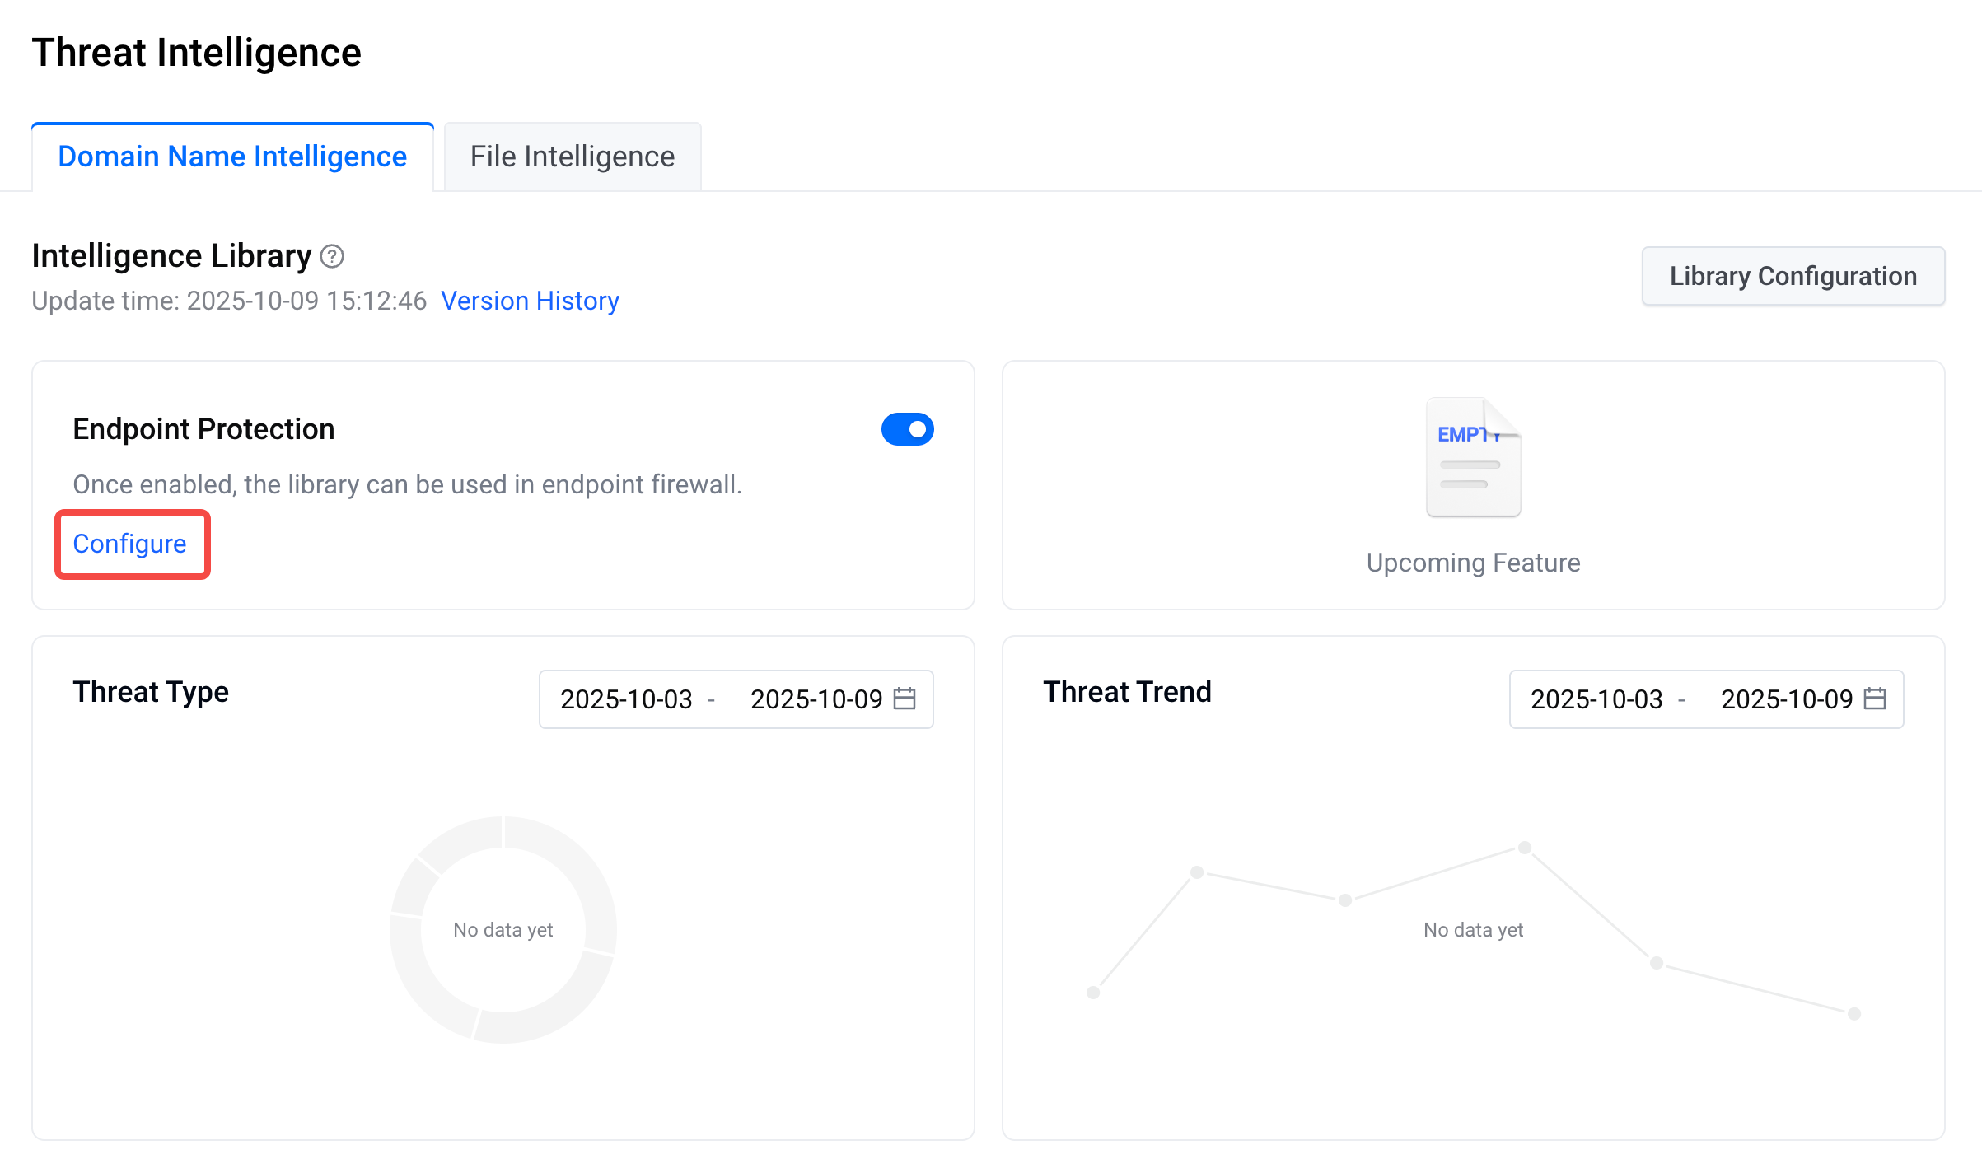Image resolution: width=1982 pixels, height=1173 pixels.
Task: Click the highest point on Threat Trend line
Action: (1525, 848)
